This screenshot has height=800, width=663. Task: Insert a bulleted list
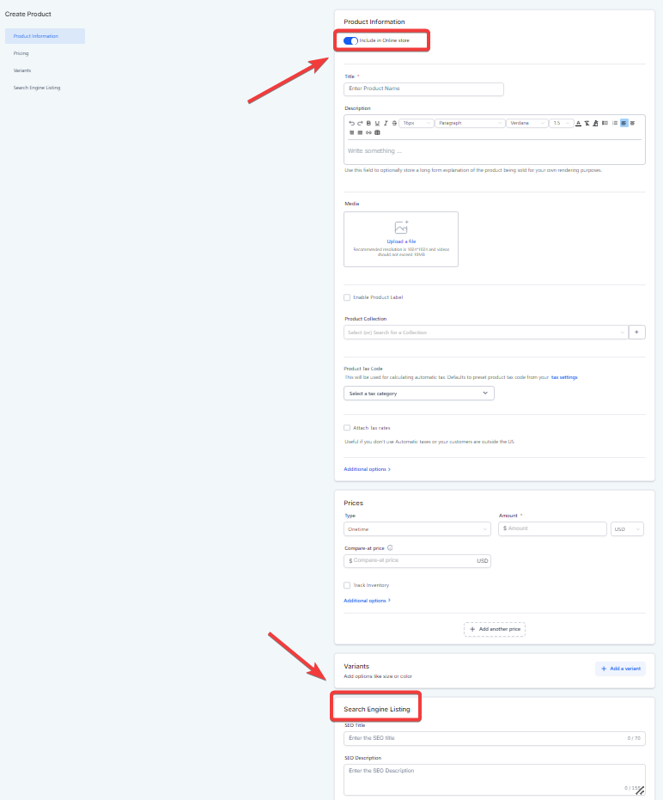click(x=605, y=123)
